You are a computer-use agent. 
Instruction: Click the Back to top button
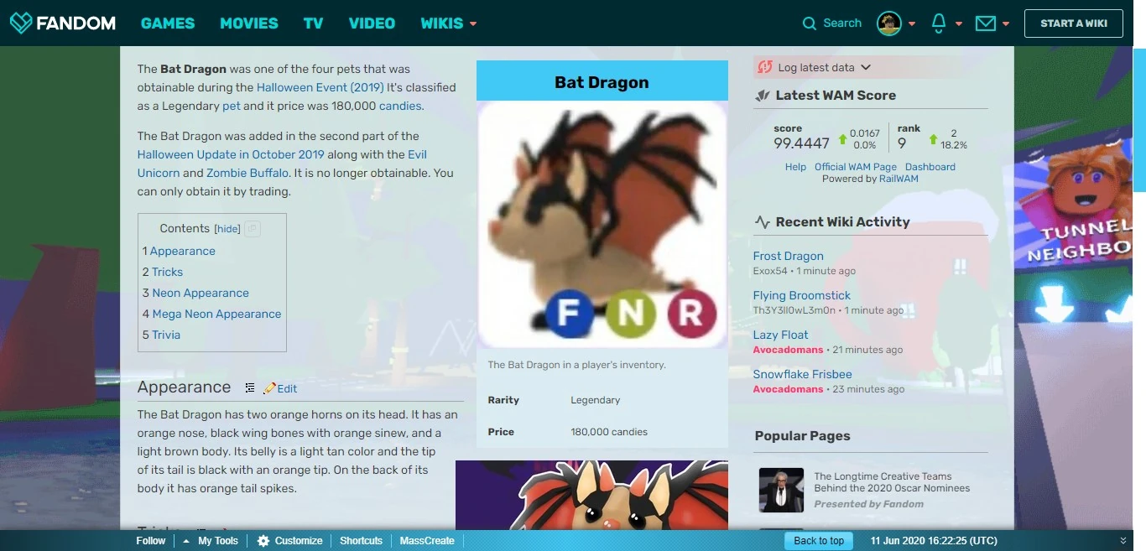(x=819, y=541)
